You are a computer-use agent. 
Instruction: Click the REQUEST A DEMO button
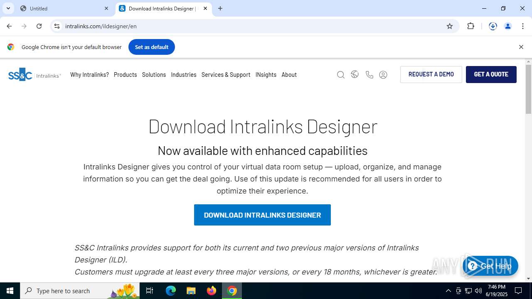click(x=431, y=74)
